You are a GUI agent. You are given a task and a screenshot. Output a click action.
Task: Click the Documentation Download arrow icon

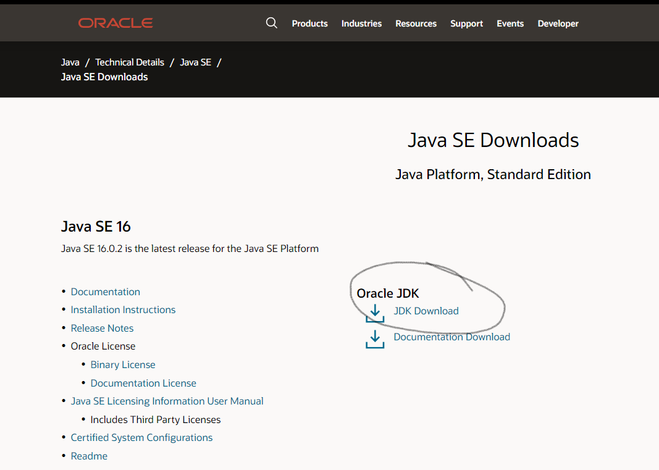[375, 339]
